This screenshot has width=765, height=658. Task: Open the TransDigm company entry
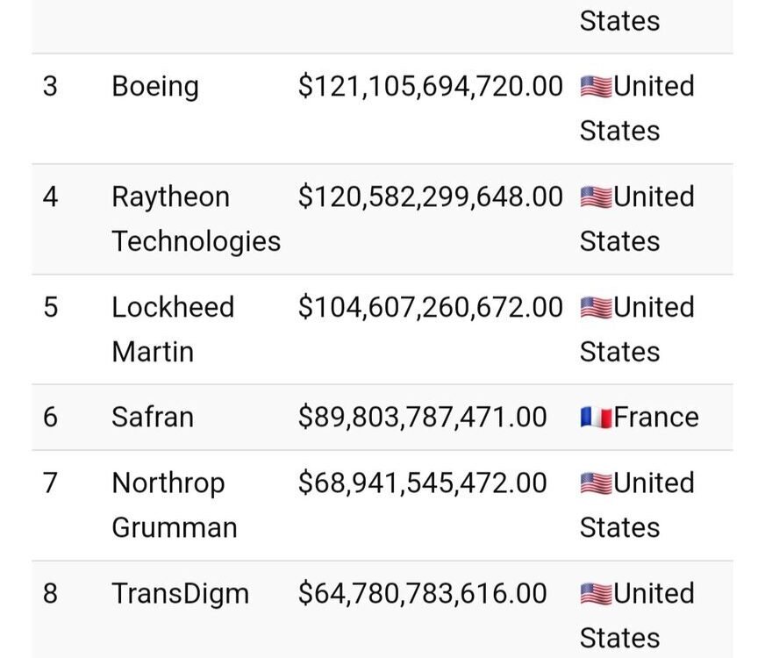181,594
